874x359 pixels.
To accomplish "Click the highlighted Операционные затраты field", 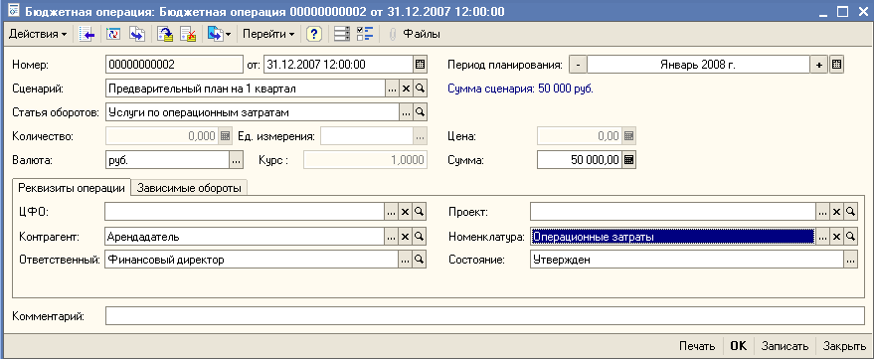I will pyautogui.click(x=673, y=237).
